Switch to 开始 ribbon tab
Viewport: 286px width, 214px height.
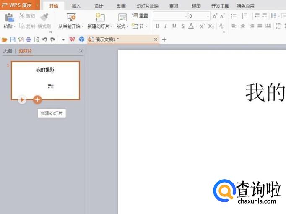54,6
